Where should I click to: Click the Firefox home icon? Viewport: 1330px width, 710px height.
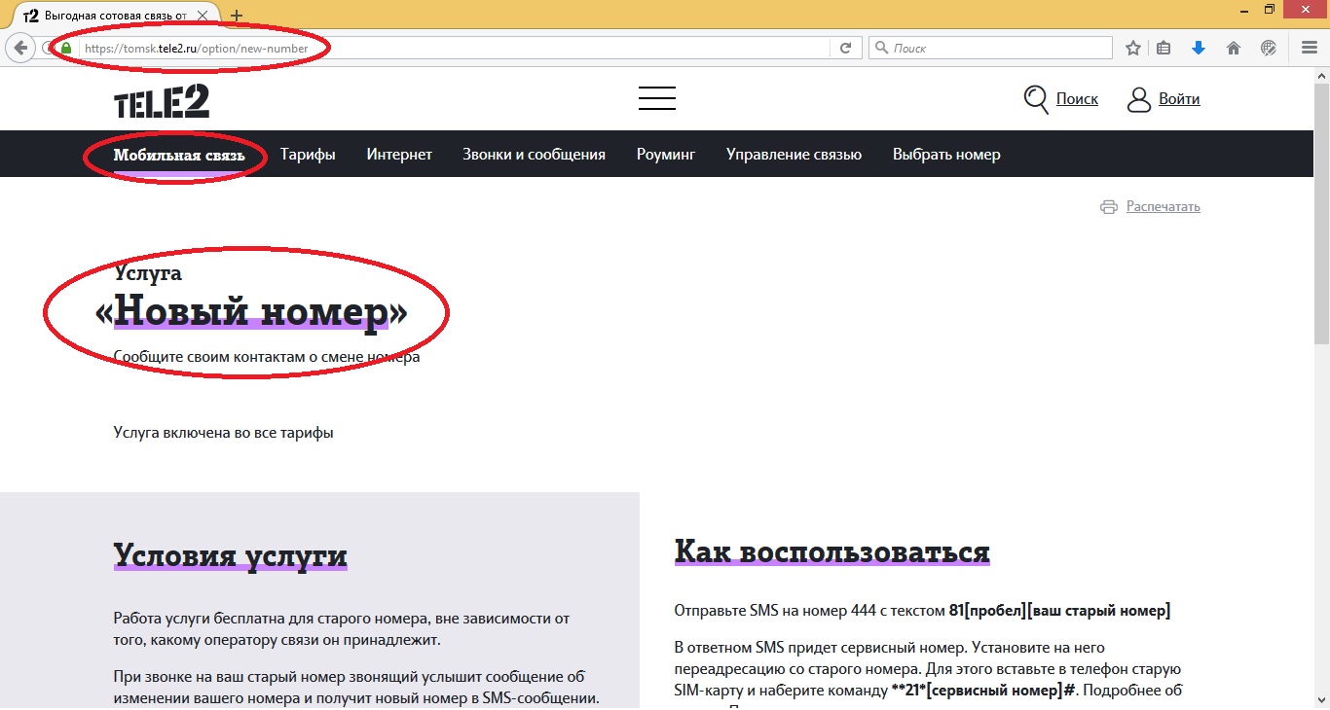[x=1234, y=47]
